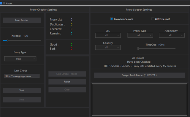The width and height of the screenshot is (190, 117).
Task: Toggle the Proxyscrape.com checkbox
Action: [x=112, y=19]
